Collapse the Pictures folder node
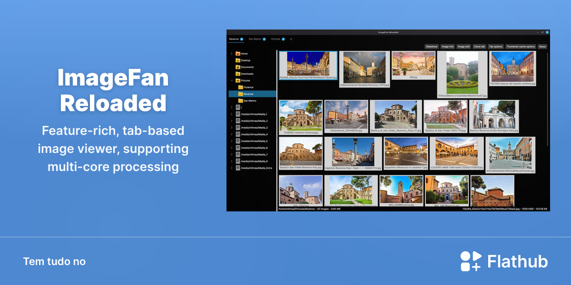 click(232, 81)
